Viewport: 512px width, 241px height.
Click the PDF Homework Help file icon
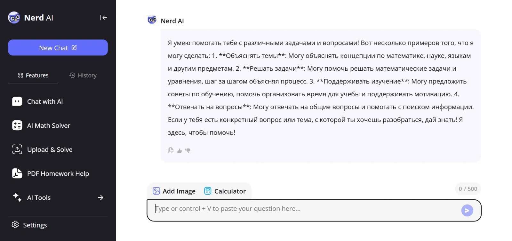click(17, 173)
